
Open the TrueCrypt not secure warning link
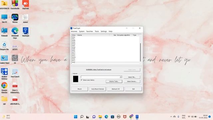click(99, 70)
